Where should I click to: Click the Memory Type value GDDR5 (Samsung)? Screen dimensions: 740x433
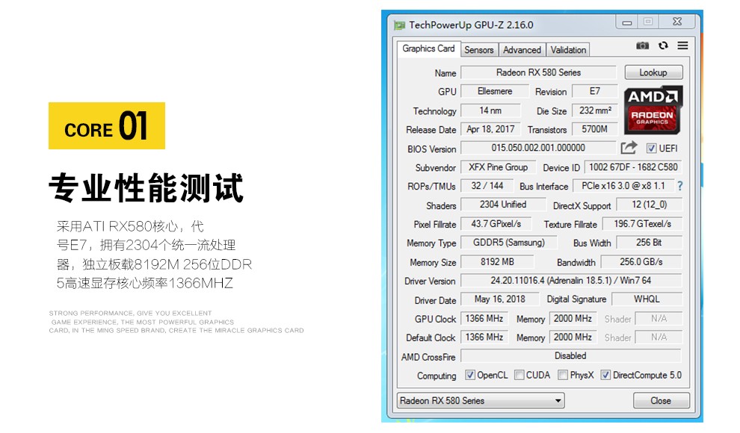click(509, 243)
